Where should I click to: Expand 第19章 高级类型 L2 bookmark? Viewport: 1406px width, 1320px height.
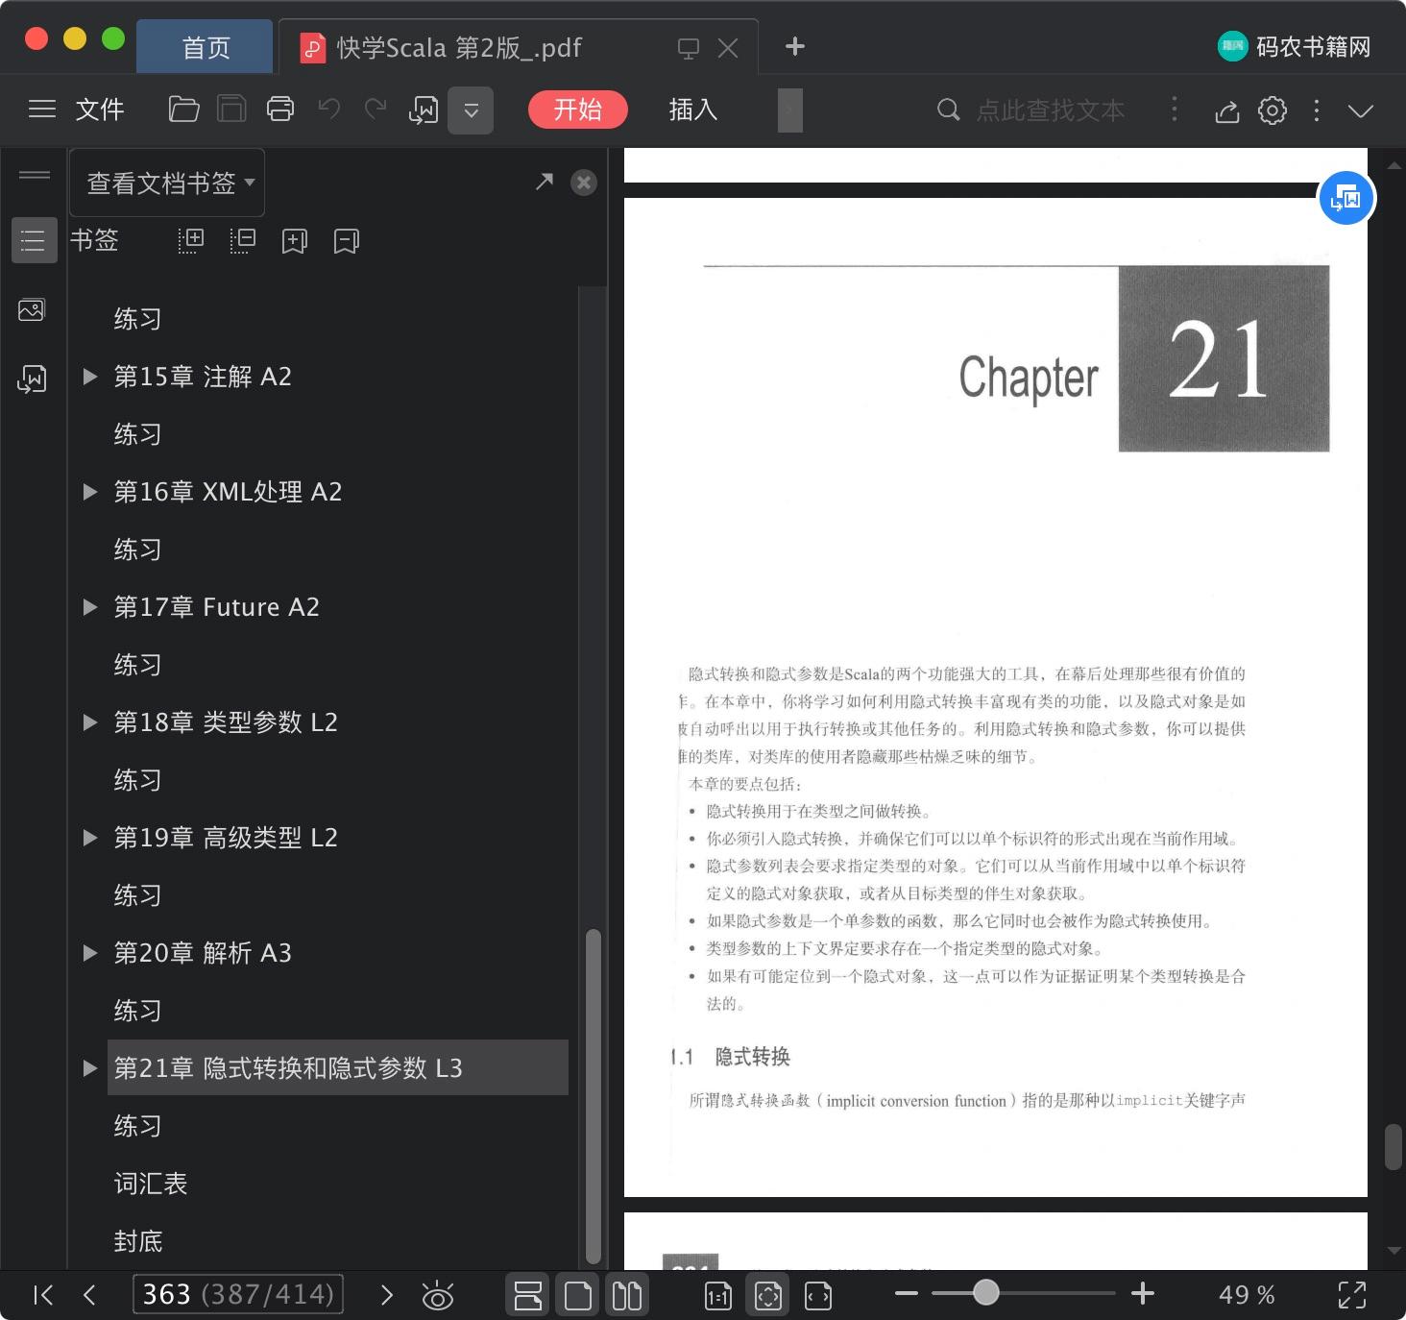(x=90, y=838)
